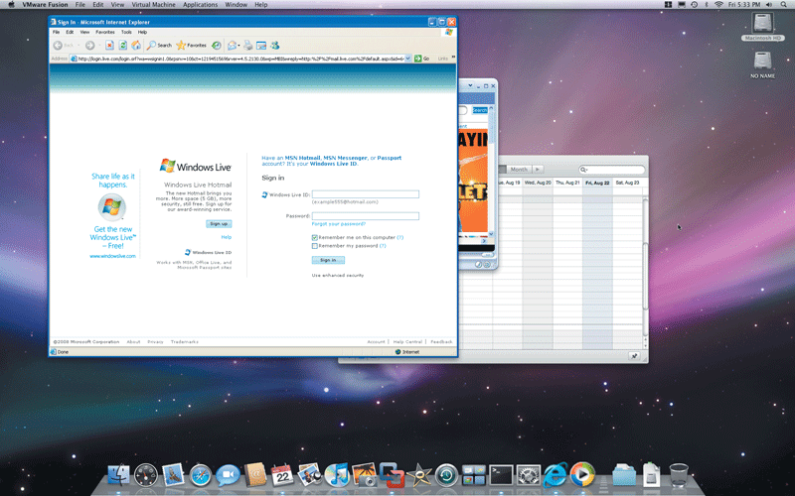795x496 pixels.
Task: Open iCal calendar icon in Dock
Action: 282,475
